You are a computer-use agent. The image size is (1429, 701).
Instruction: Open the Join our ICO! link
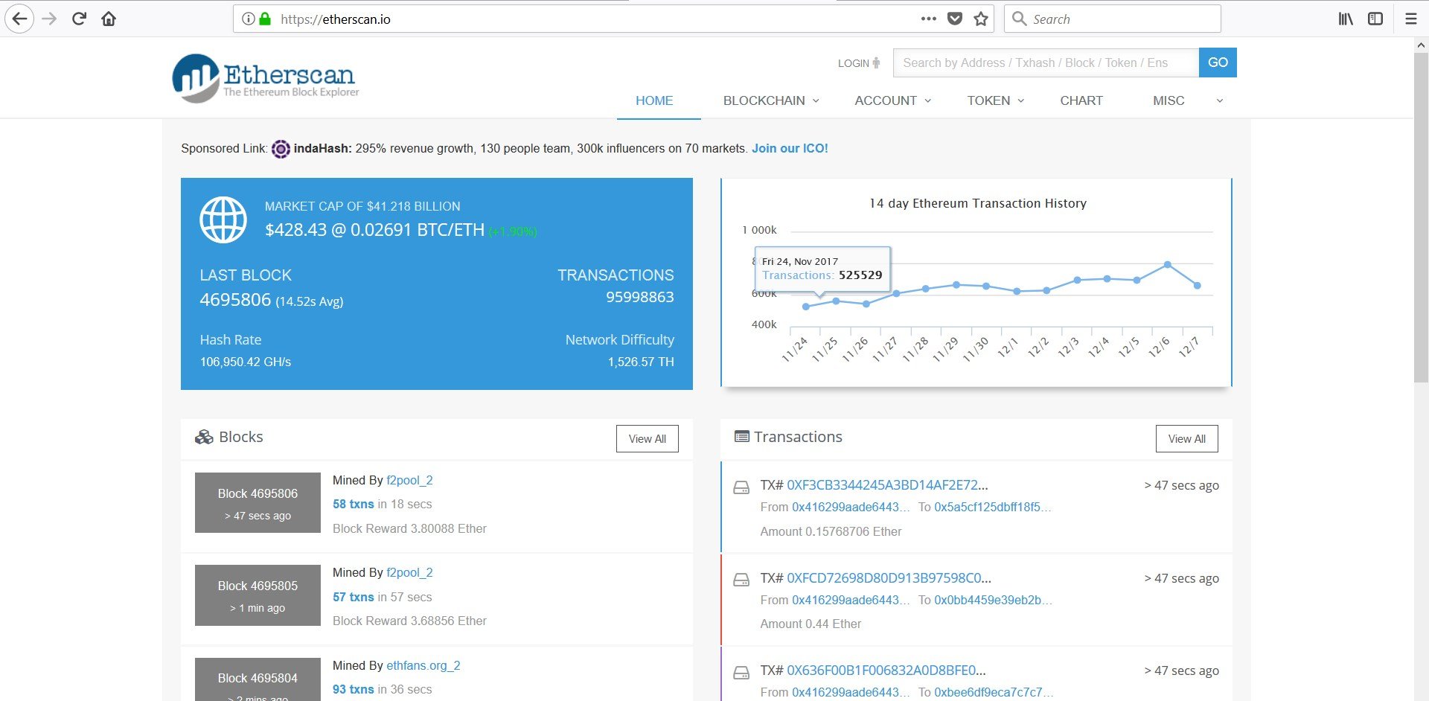pyautogui.click(x=790, y=148)
